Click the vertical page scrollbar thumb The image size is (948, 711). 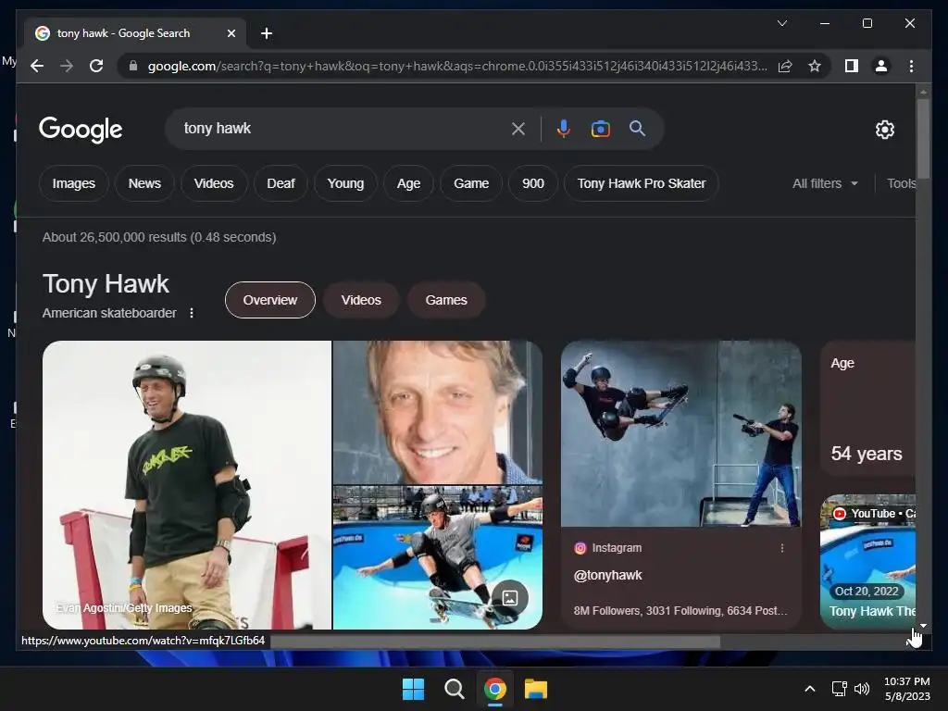pos(923,138)
